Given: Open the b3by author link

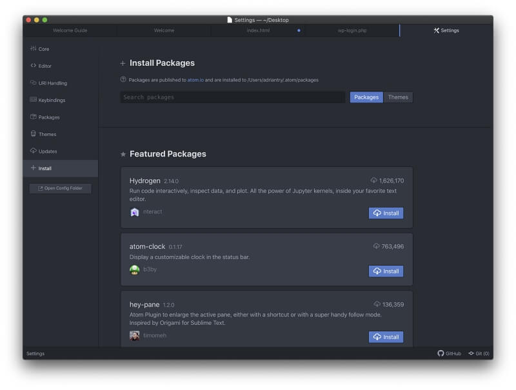Looking at the screenshot, I should 150,269.
